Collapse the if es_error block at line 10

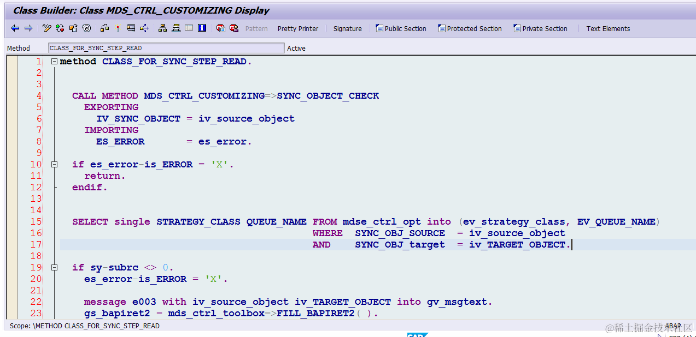(x=54, y=164)
